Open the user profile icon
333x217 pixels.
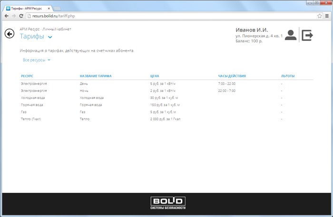290,35
